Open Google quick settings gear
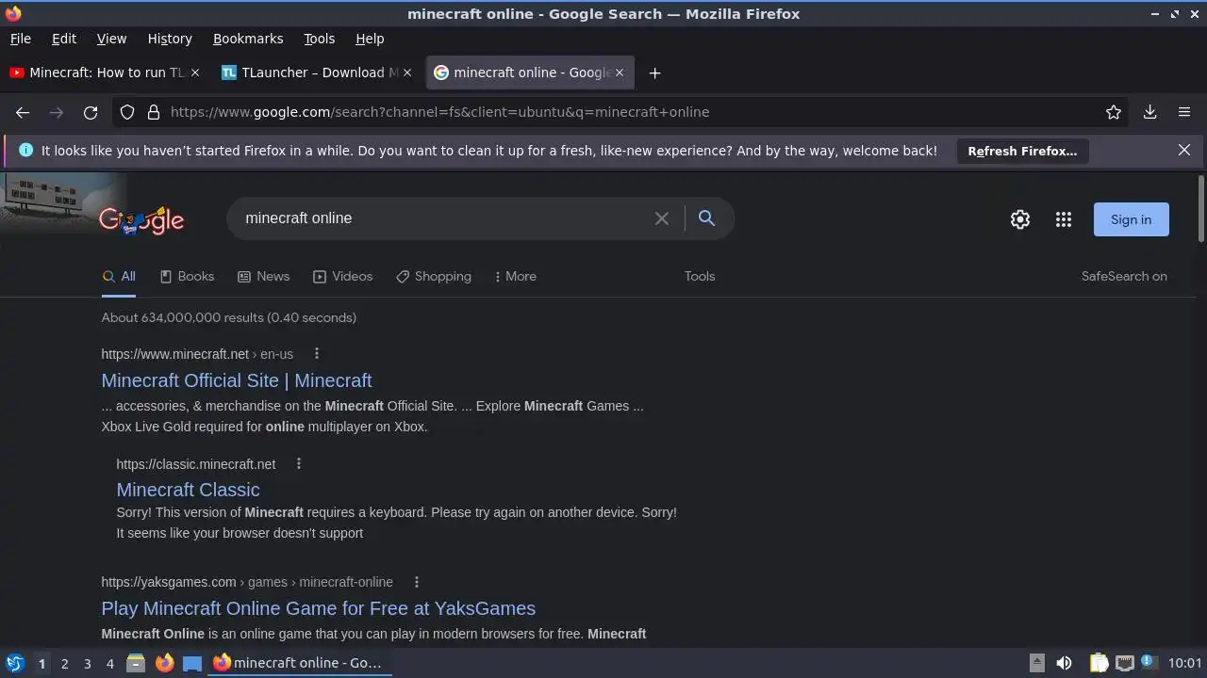 (1020, 219)
